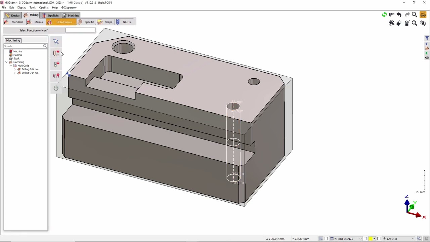430x242 pixels.
Task: Click the Standard milling button
Action: [13, 22]
